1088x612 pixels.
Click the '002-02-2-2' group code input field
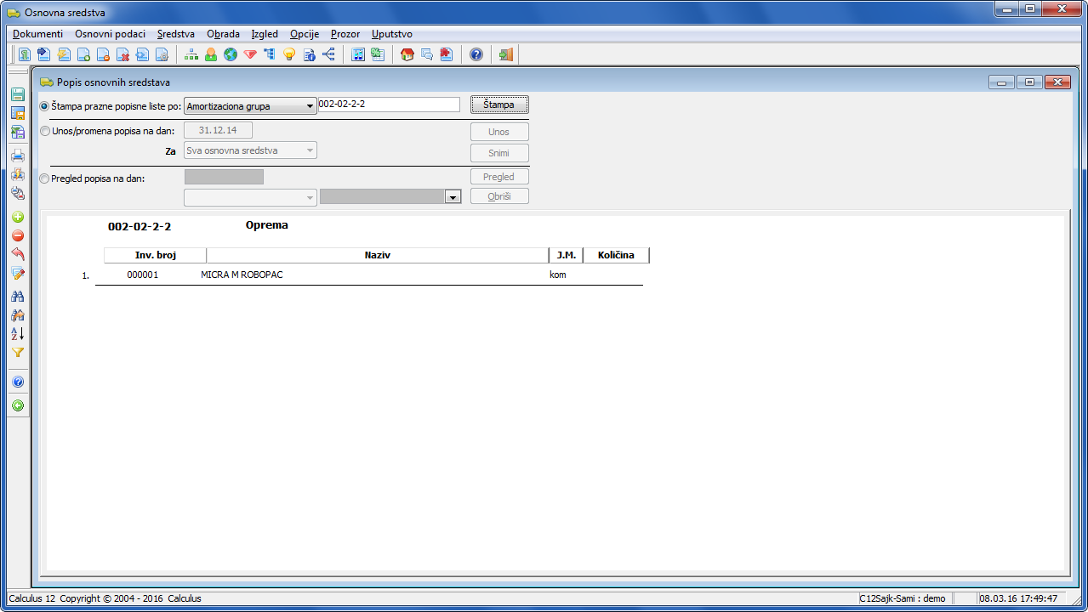[x=388, y=105]
